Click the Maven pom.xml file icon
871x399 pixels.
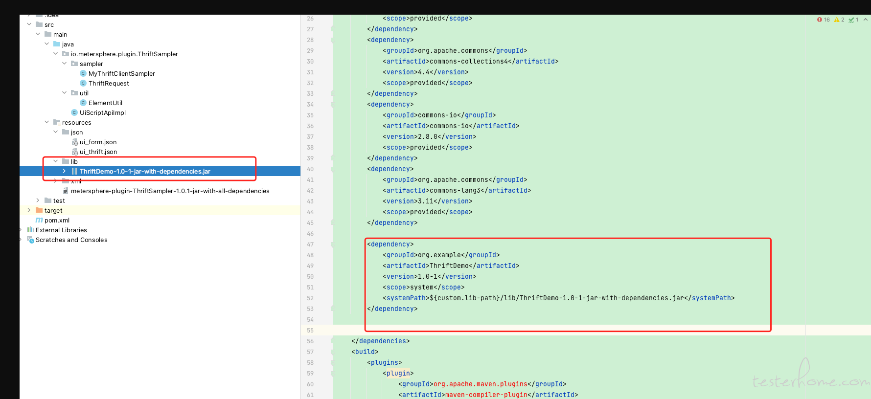(39, 220)
